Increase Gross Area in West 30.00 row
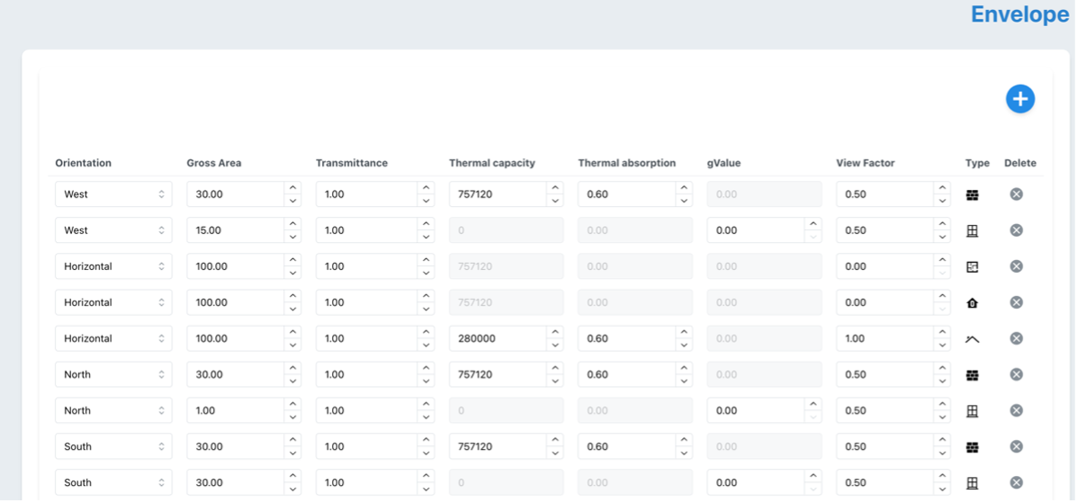1077x503 pixels. 292,187
